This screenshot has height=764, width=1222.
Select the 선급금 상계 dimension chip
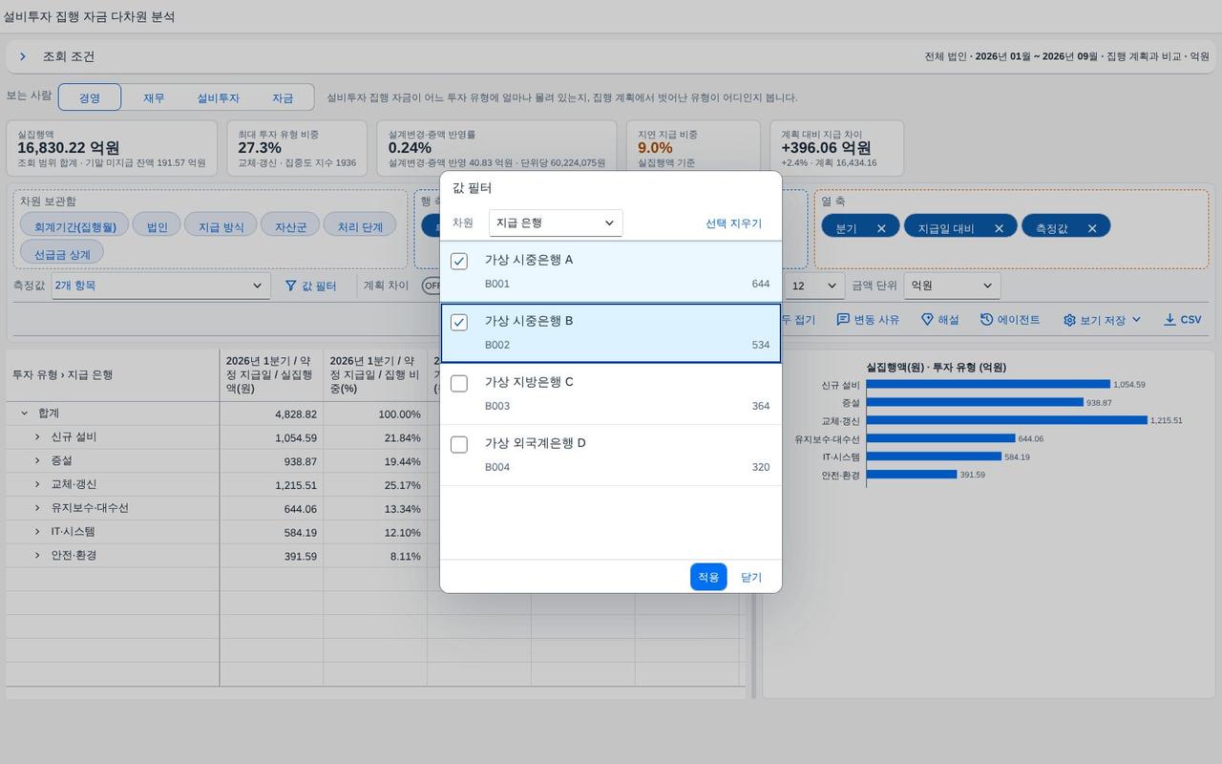62,254
